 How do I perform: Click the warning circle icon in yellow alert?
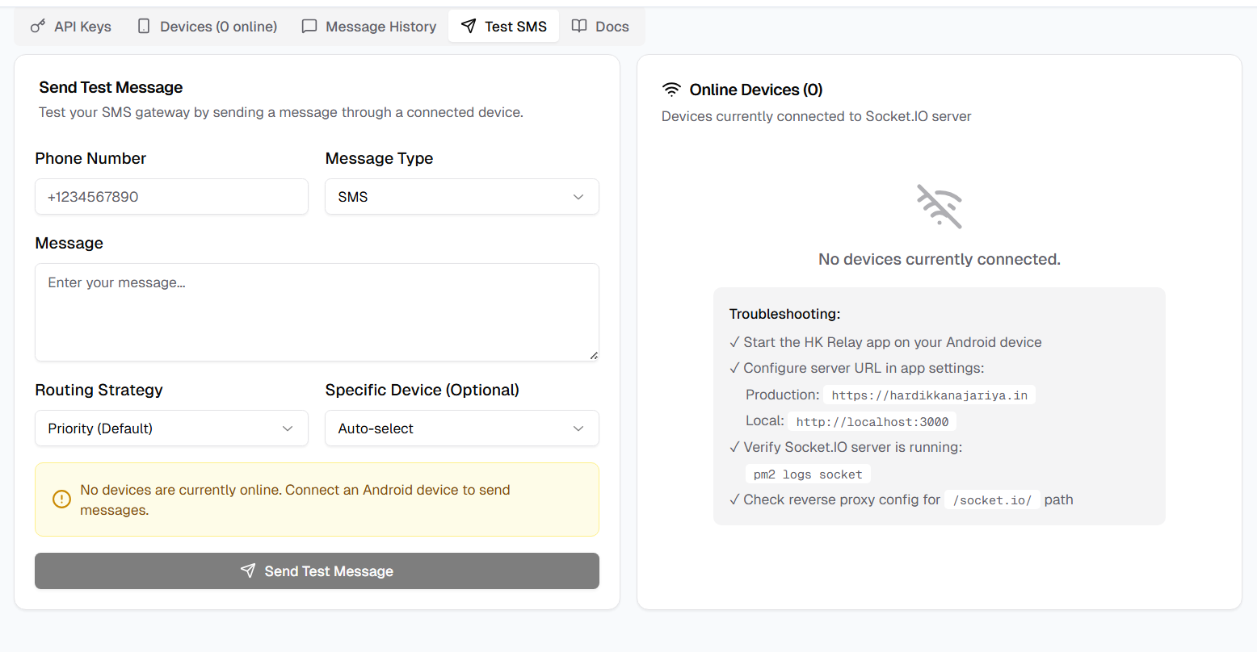[61, 499]
